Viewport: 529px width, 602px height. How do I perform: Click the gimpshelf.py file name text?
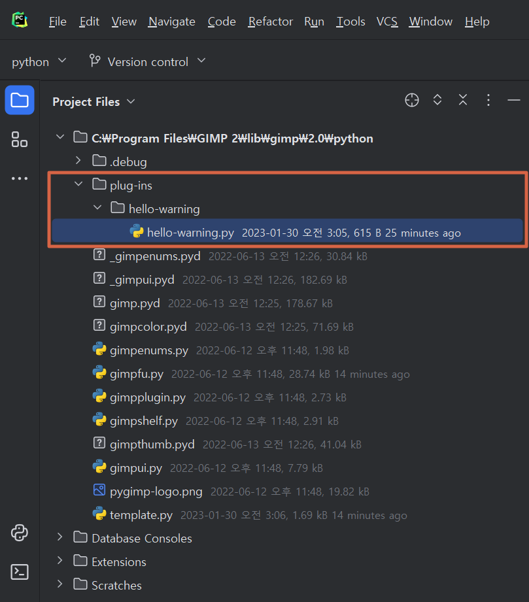tap(144, 421)
